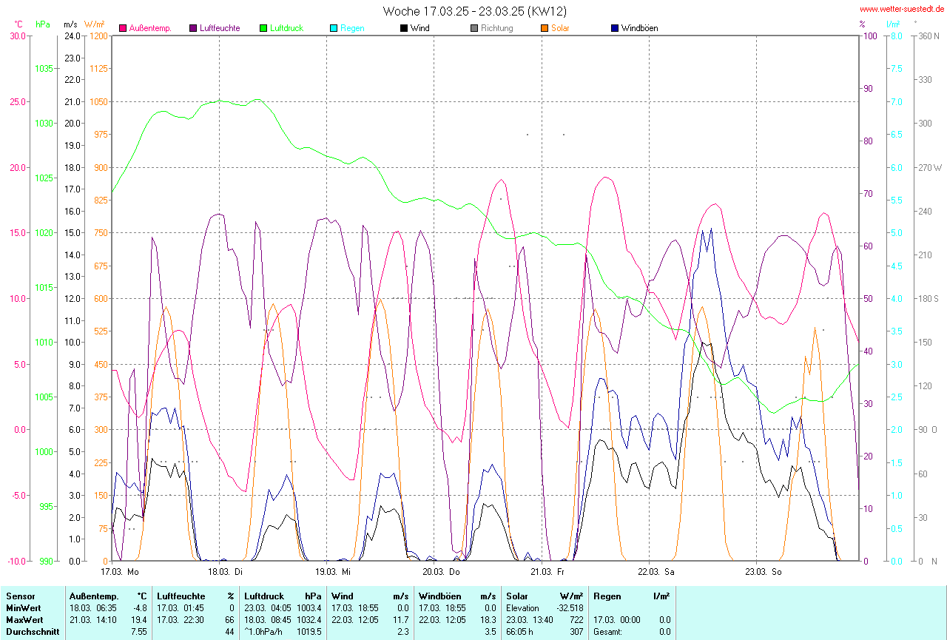The width and height of the screenshot is (947, 640).
Task: Click the maximum wind value 11.7
Action: [x=401, y=619]
